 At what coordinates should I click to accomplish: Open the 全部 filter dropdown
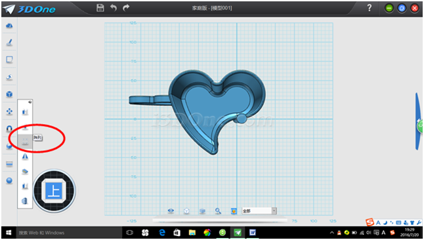[259, 210]
